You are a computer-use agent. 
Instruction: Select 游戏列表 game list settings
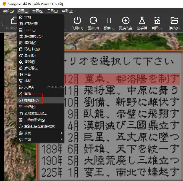(x=40, y=24)
